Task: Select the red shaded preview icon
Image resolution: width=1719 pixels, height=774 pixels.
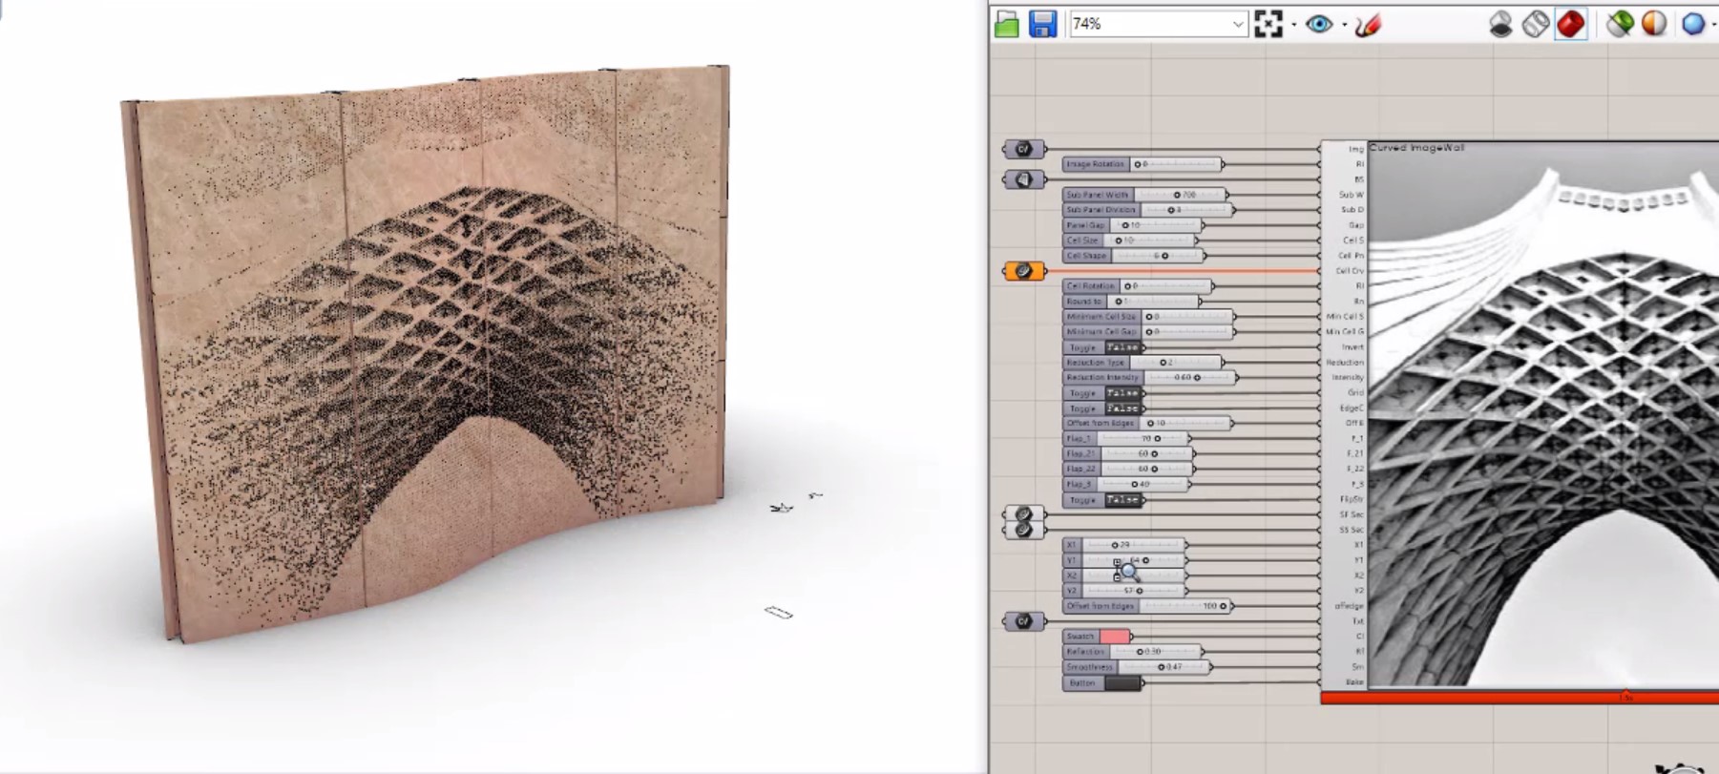Action: pyautogui.click(x=1570, y=24)
